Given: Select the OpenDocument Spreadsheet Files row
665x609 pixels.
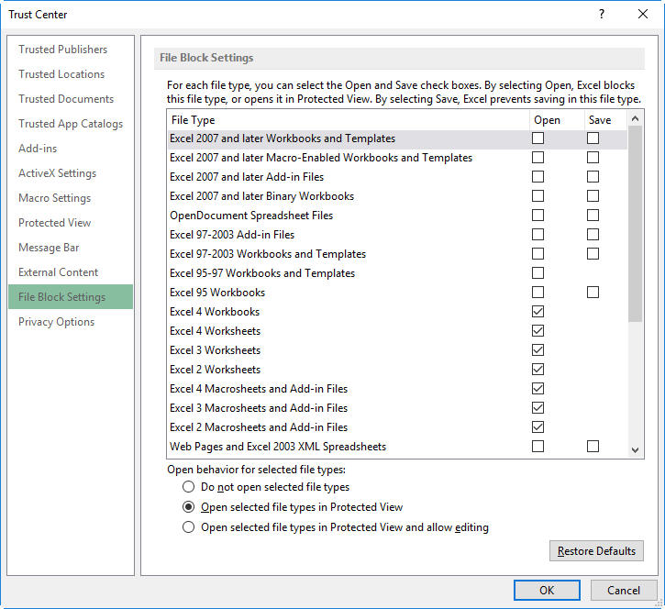Looking at the screenshot, I should [397, 215].
